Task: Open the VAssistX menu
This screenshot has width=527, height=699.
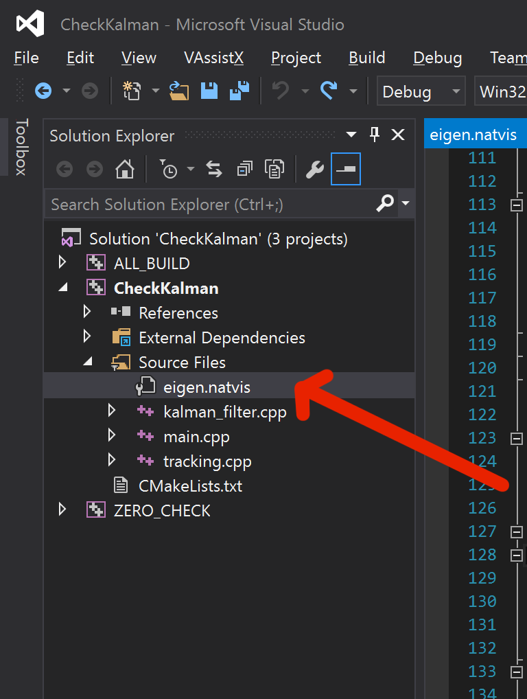Action: [214, 58]
